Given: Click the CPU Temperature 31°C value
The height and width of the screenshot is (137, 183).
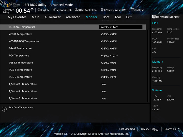Looking at the screenshot, I should pyautogui.click(x=169, y=32).
